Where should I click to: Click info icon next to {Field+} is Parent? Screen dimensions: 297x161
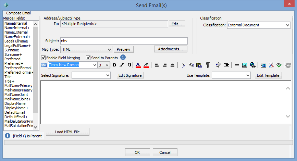(x=8, y=136)
